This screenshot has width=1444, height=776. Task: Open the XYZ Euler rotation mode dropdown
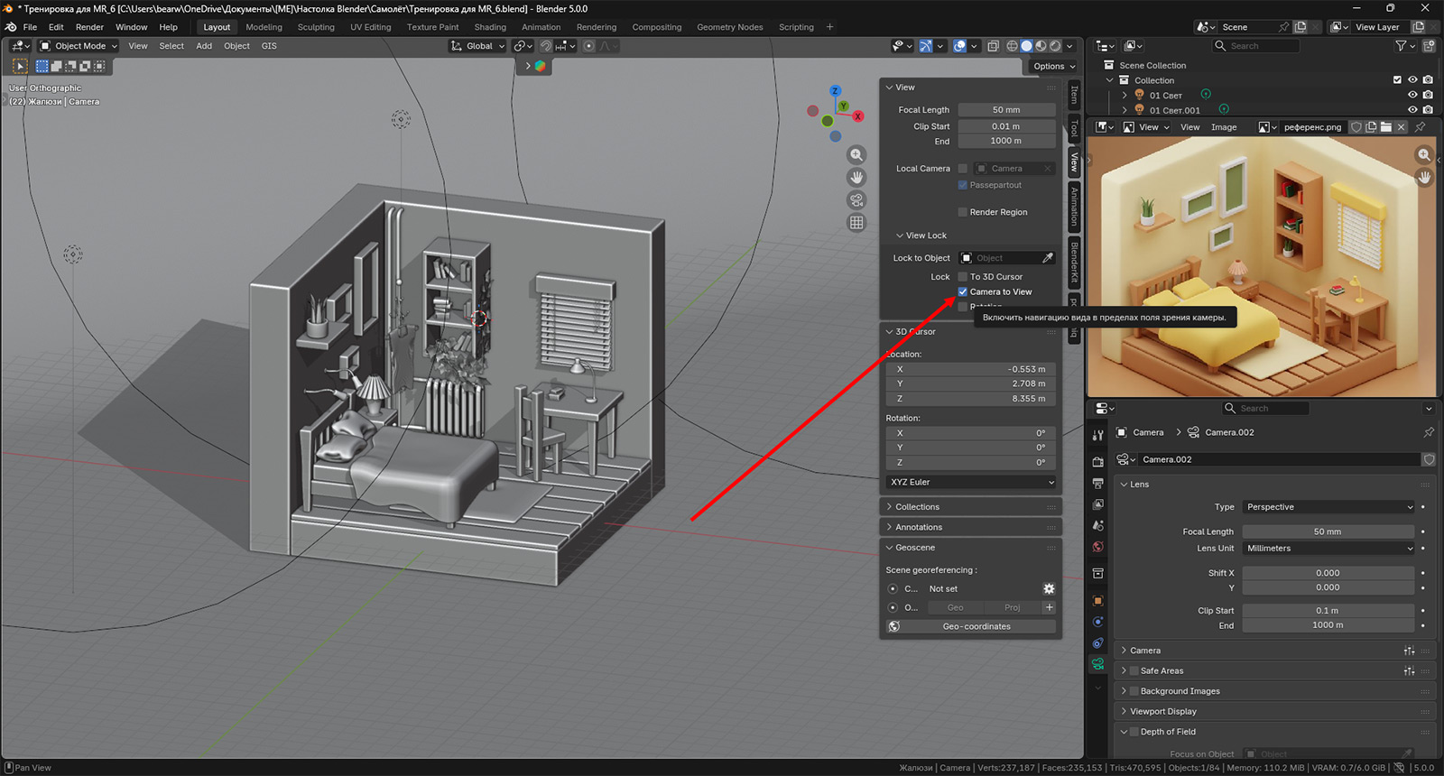click(971, 482)
